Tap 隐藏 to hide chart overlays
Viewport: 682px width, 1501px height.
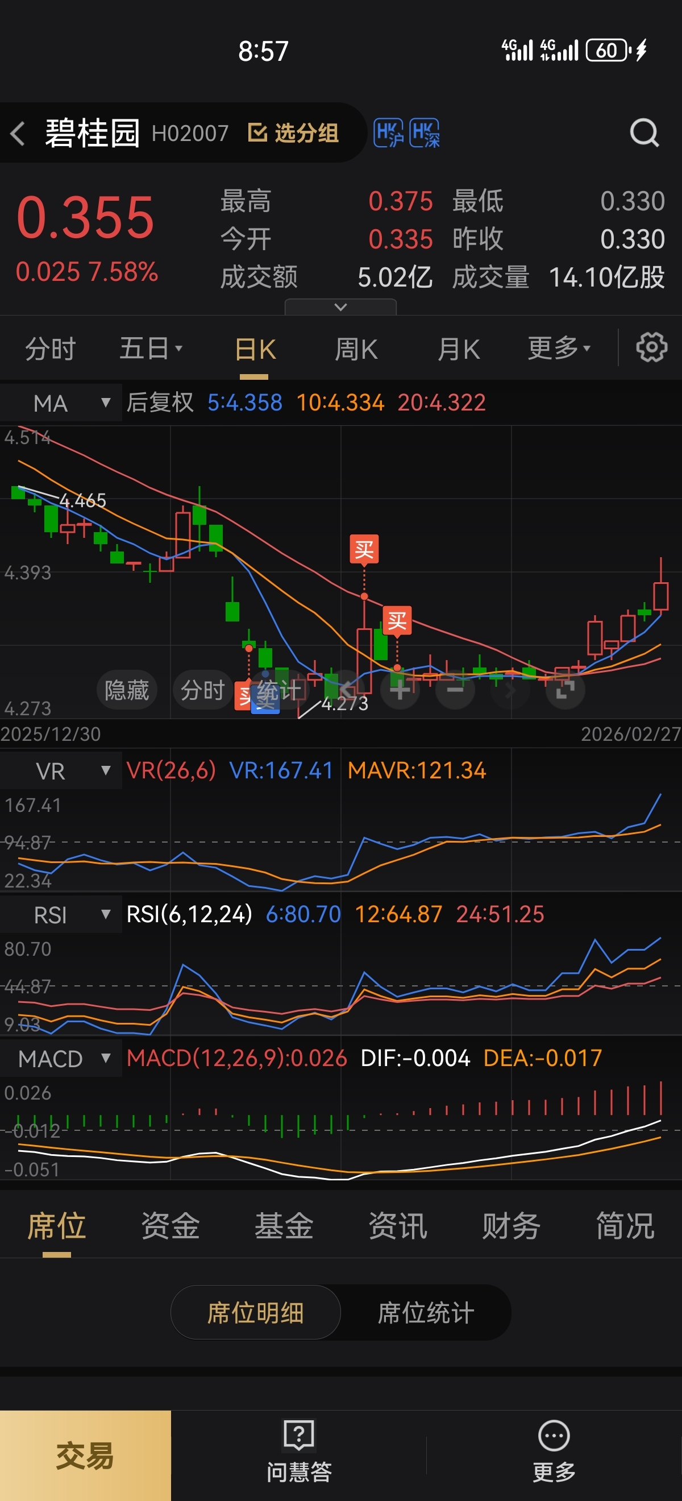click(127, 690)
